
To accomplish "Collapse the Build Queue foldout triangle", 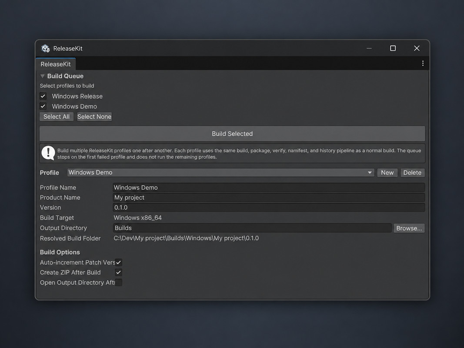I will [42, 76].
